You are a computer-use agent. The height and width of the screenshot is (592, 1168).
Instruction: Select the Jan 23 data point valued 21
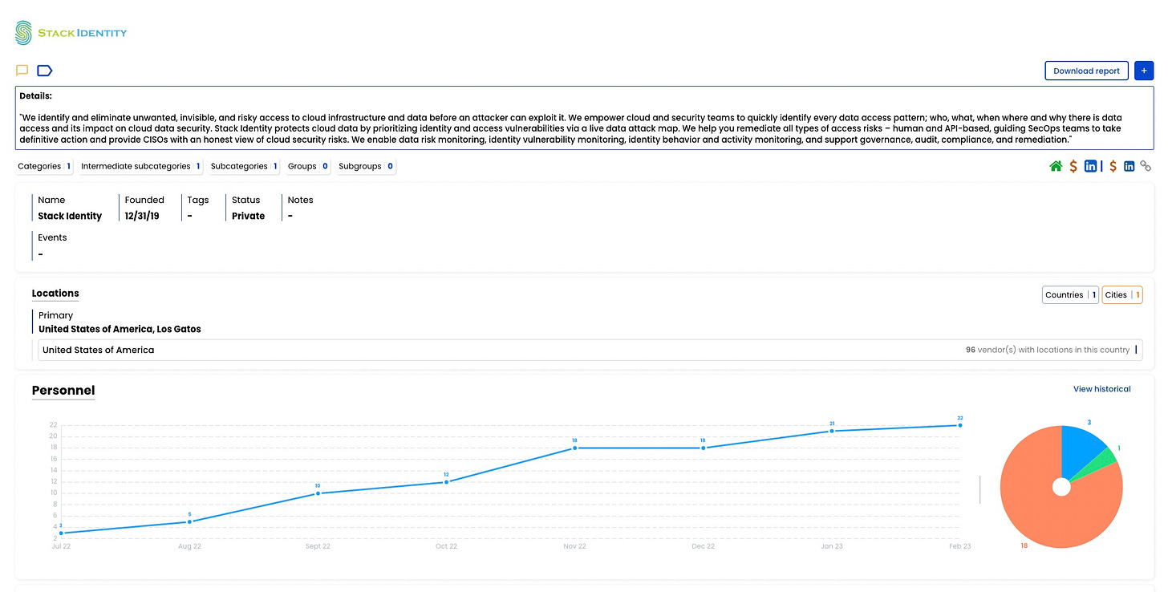pyautogui.click(x=832, y=431)
